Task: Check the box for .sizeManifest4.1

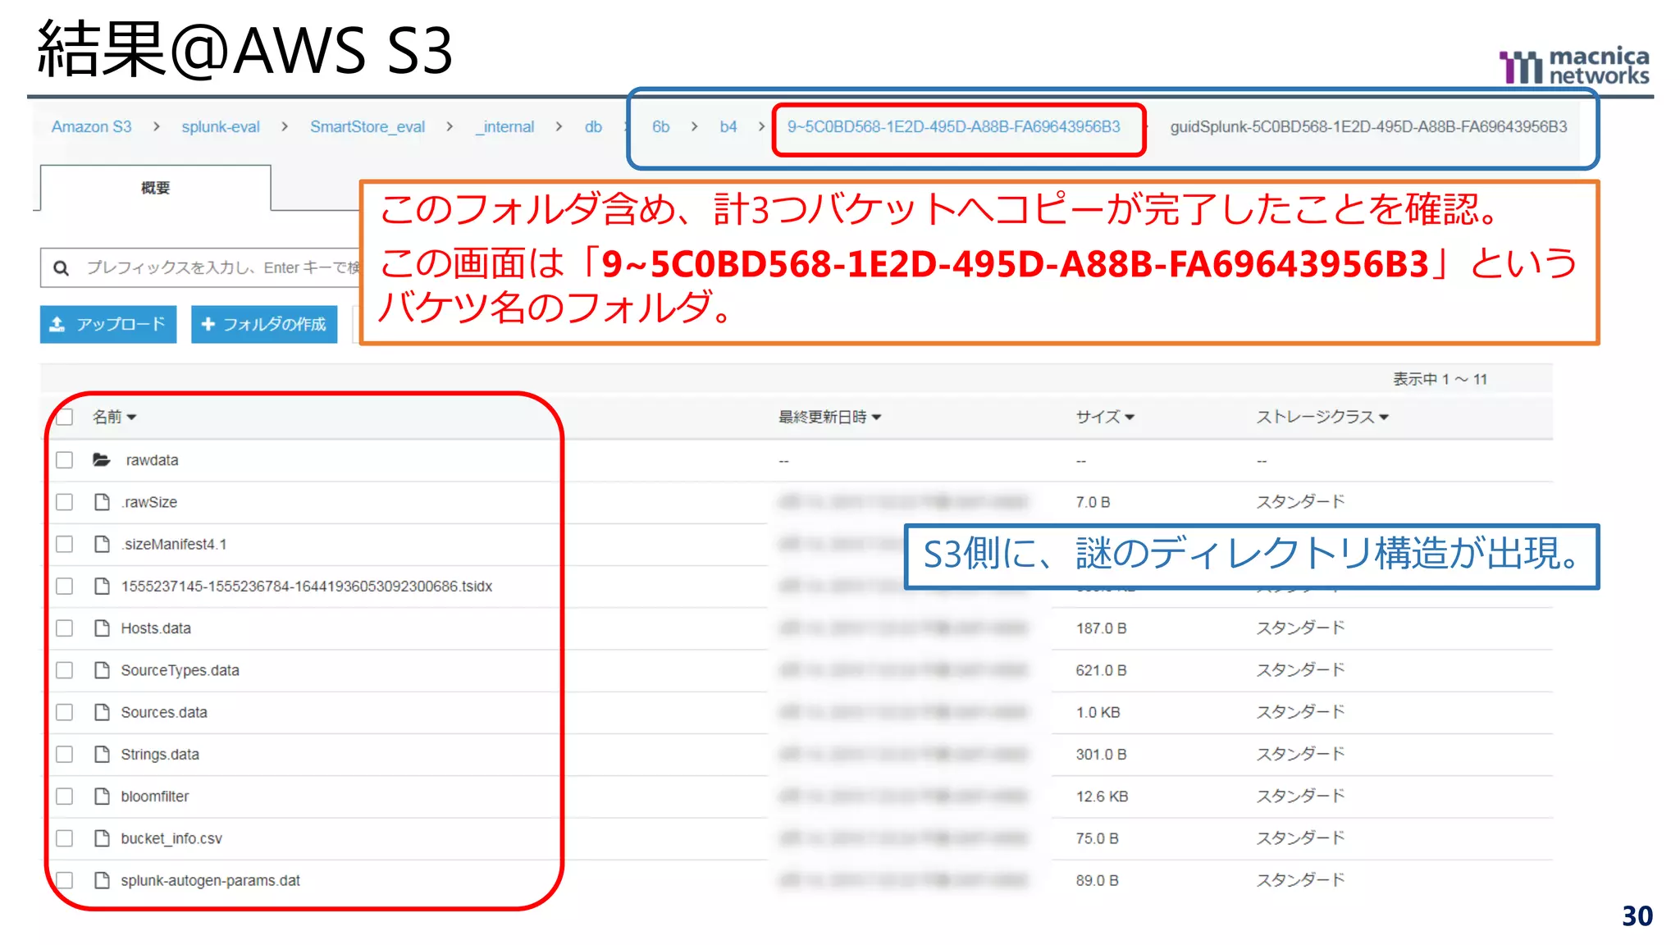Action: [65, 544]
